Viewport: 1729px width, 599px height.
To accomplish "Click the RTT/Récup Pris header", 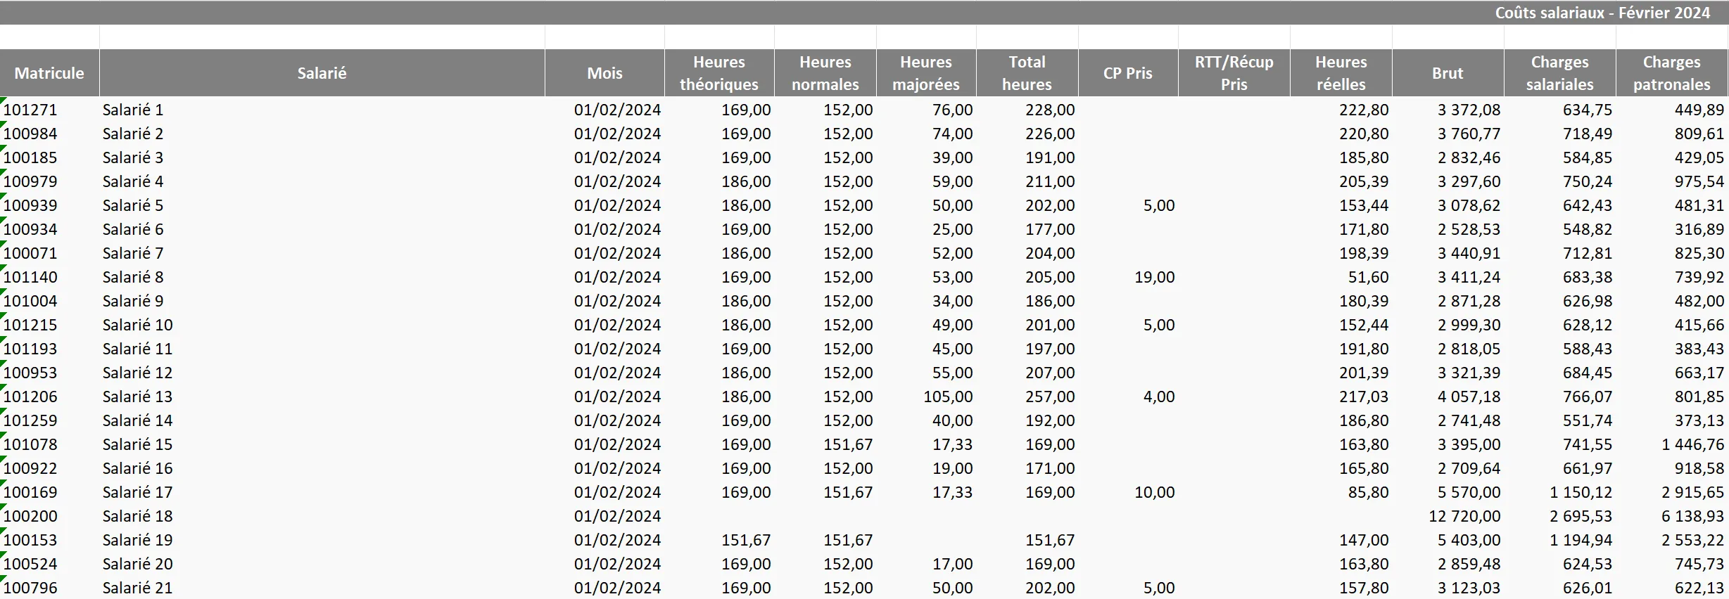I will 1234,73.
